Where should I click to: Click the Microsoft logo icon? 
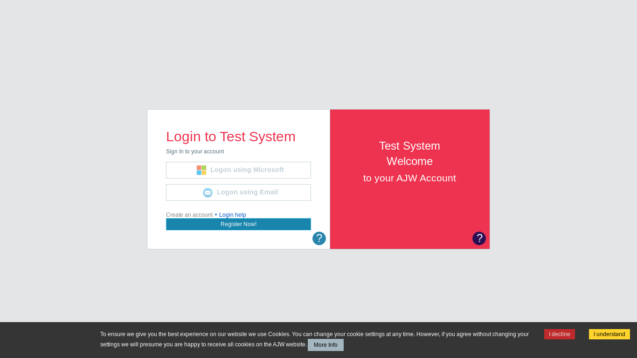coord(201,170)
